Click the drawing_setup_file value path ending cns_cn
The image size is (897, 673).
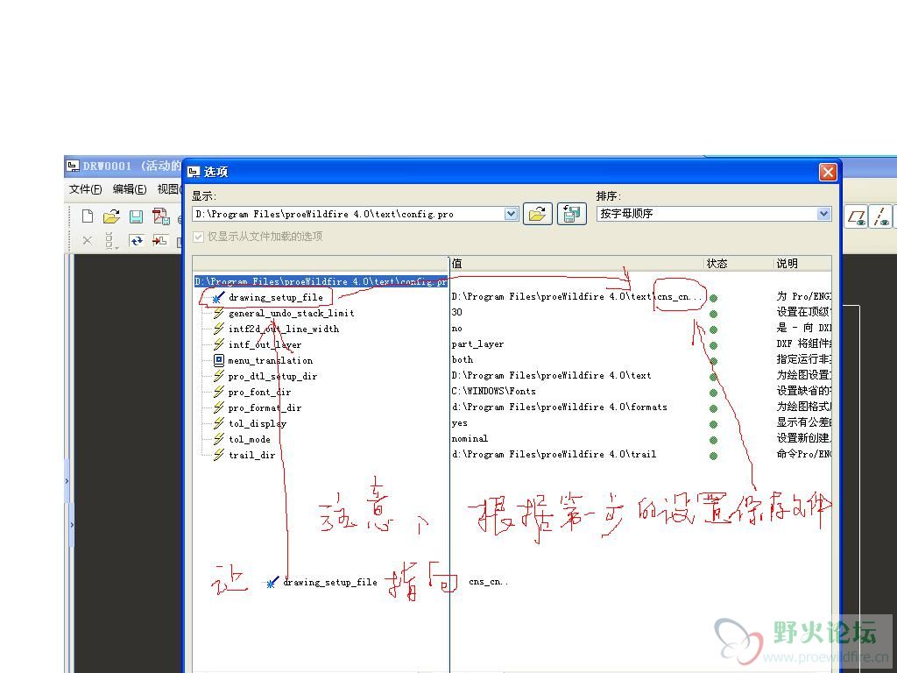tap(576, 297)
